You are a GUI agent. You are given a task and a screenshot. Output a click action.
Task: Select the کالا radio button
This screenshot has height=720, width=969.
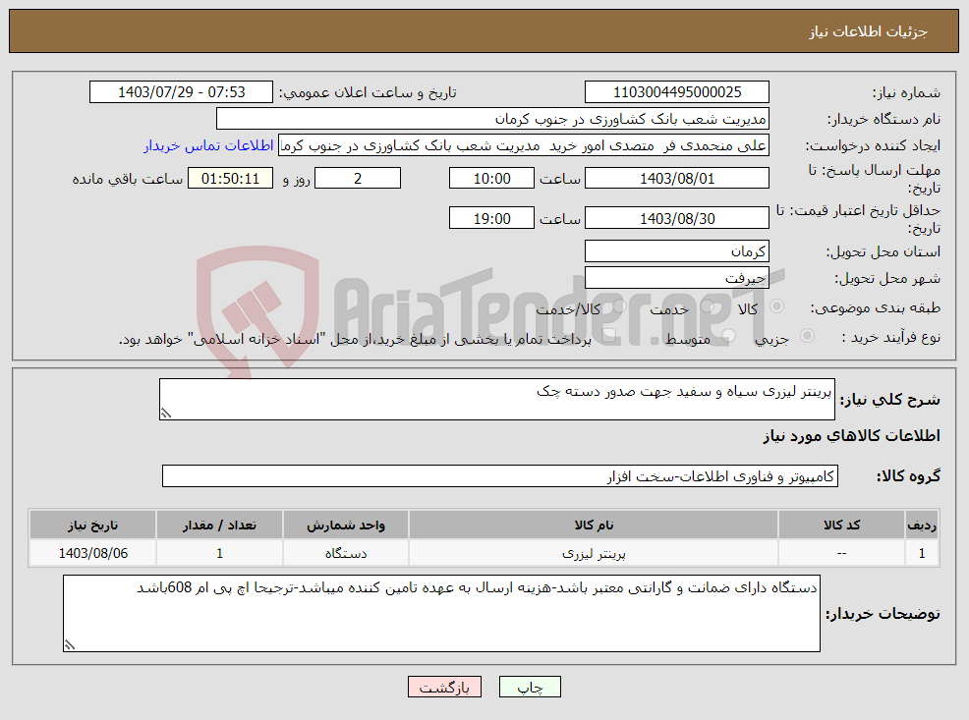pyautogui.click(x=776, y=306)
